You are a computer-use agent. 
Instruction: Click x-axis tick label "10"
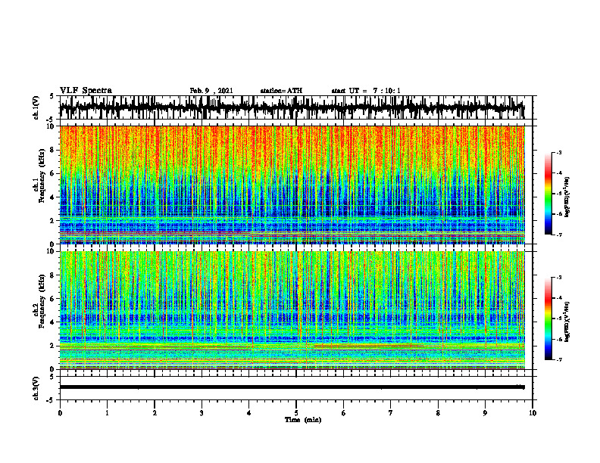pos(533,413)
